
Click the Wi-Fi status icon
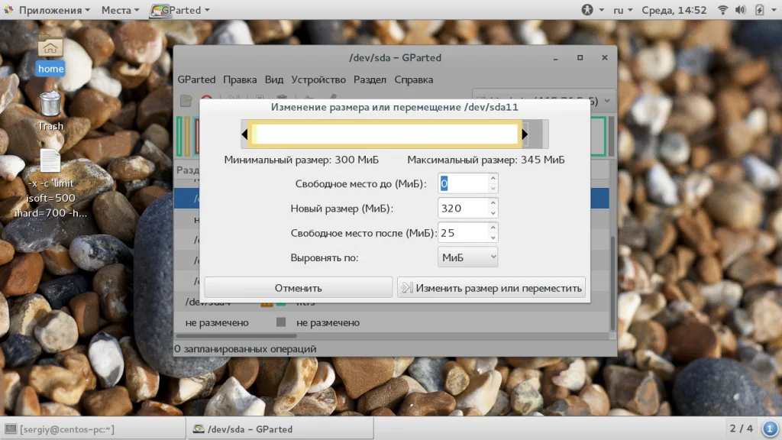tap(722, 9)
